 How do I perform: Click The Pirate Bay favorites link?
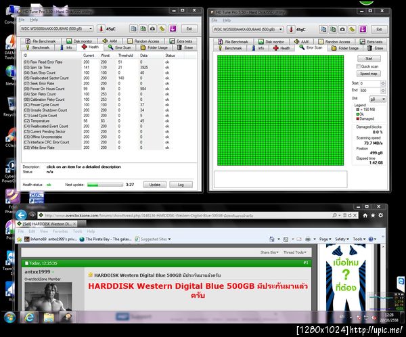[106, 239]
